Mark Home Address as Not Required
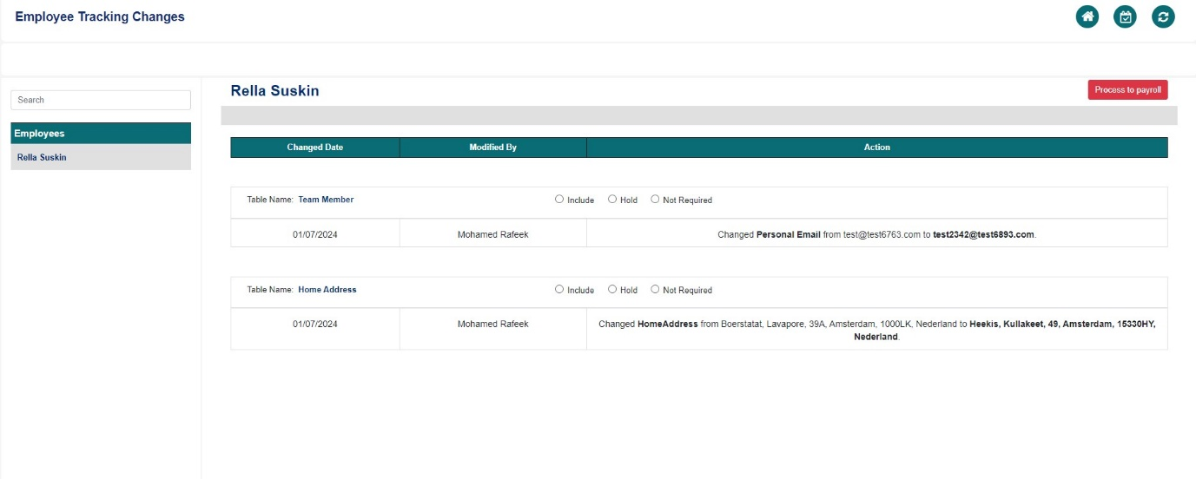The width and height of the screenshot is (1196, 479). tap(655, 290)
